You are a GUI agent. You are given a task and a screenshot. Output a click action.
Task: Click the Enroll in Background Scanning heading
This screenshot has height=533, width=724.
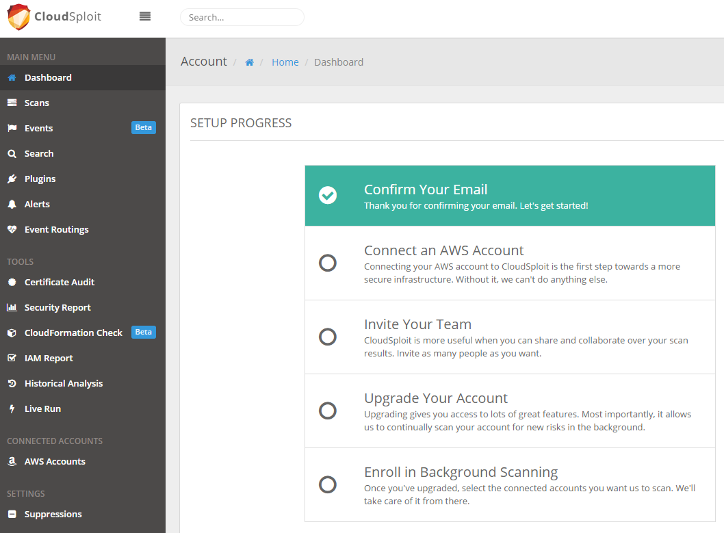[461, 472]
